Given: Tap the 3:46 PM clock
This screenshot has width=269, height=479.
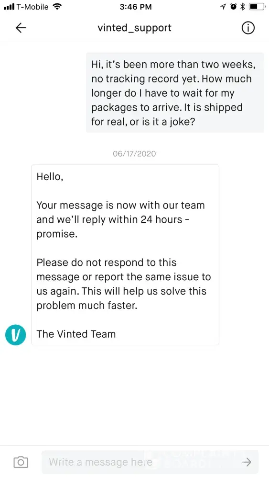Looking at the screenshot, I should [x=136, y=7].
